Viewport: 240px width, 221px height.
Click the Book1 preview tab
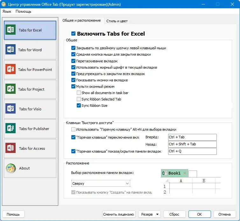point(174,173)
